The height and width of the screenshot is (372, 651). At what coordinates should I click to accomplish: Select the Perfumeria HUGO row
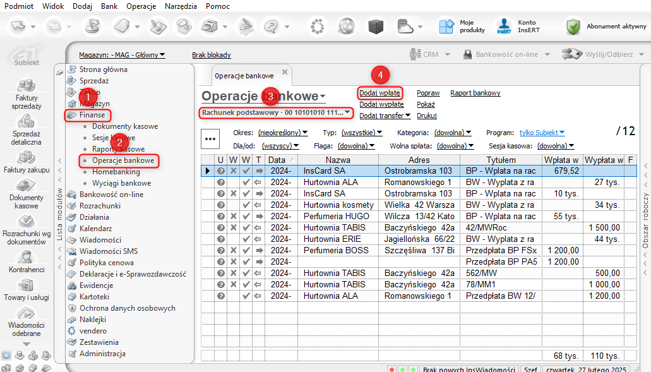pyautogui.click(x=419, y=216)
